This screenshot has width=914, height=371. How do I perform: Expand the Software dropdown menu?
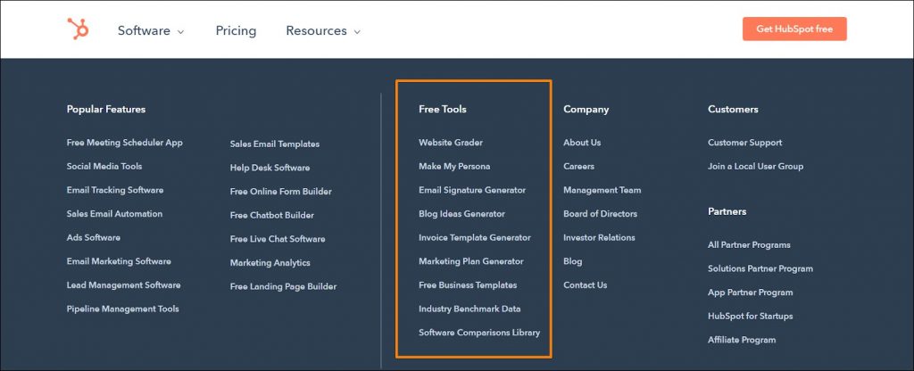click(151, 30)
